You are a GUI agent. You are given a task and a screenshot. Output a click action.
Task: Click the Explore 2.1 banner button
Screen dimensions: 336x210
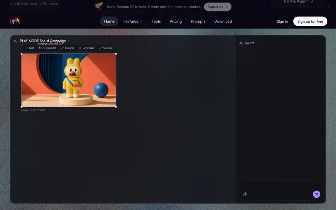point(218,7)
